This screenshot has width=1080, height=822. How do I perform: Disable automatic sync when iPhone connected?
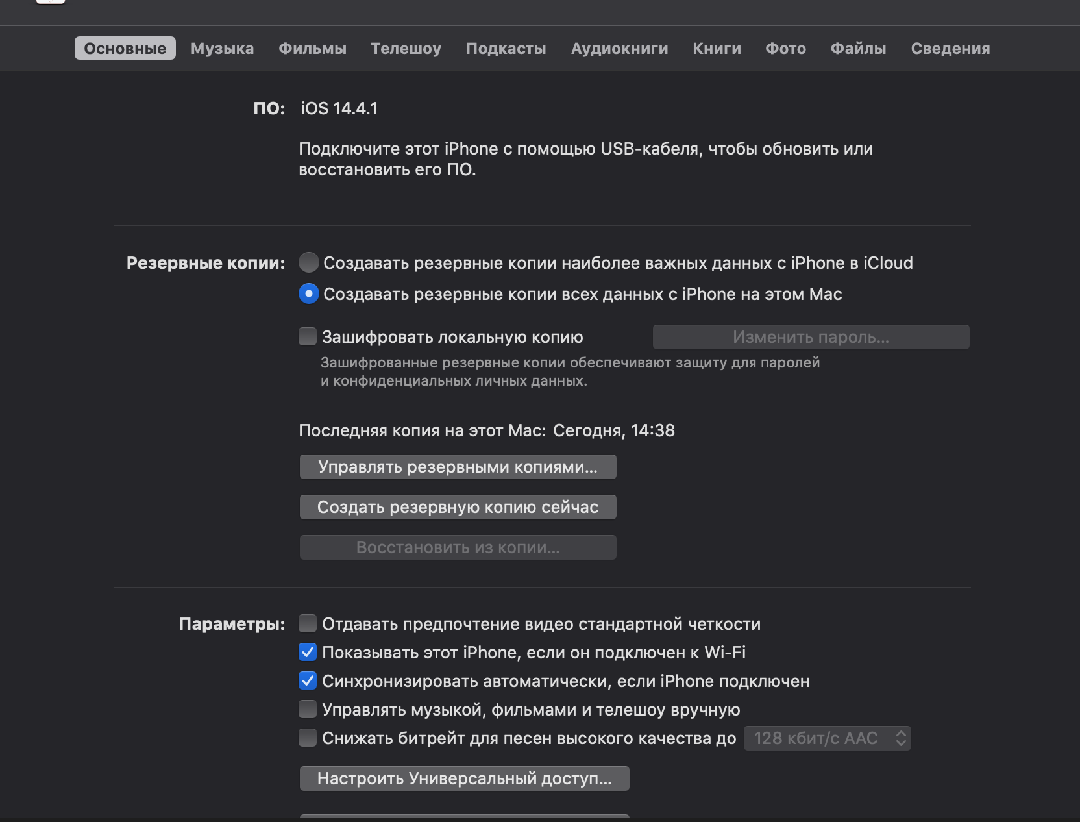coord(308,680)
